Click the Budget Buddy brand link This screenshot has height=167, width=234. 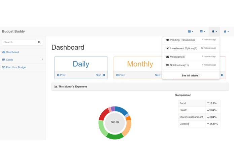point(13,31)
